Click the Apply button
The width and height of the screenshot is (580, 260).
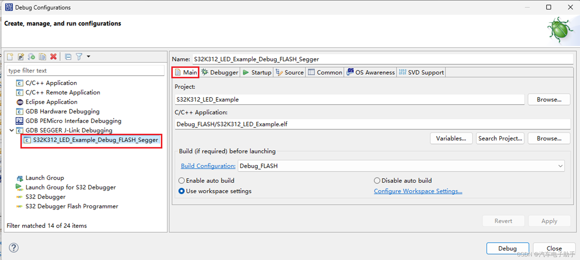click(x=549, y=221)
